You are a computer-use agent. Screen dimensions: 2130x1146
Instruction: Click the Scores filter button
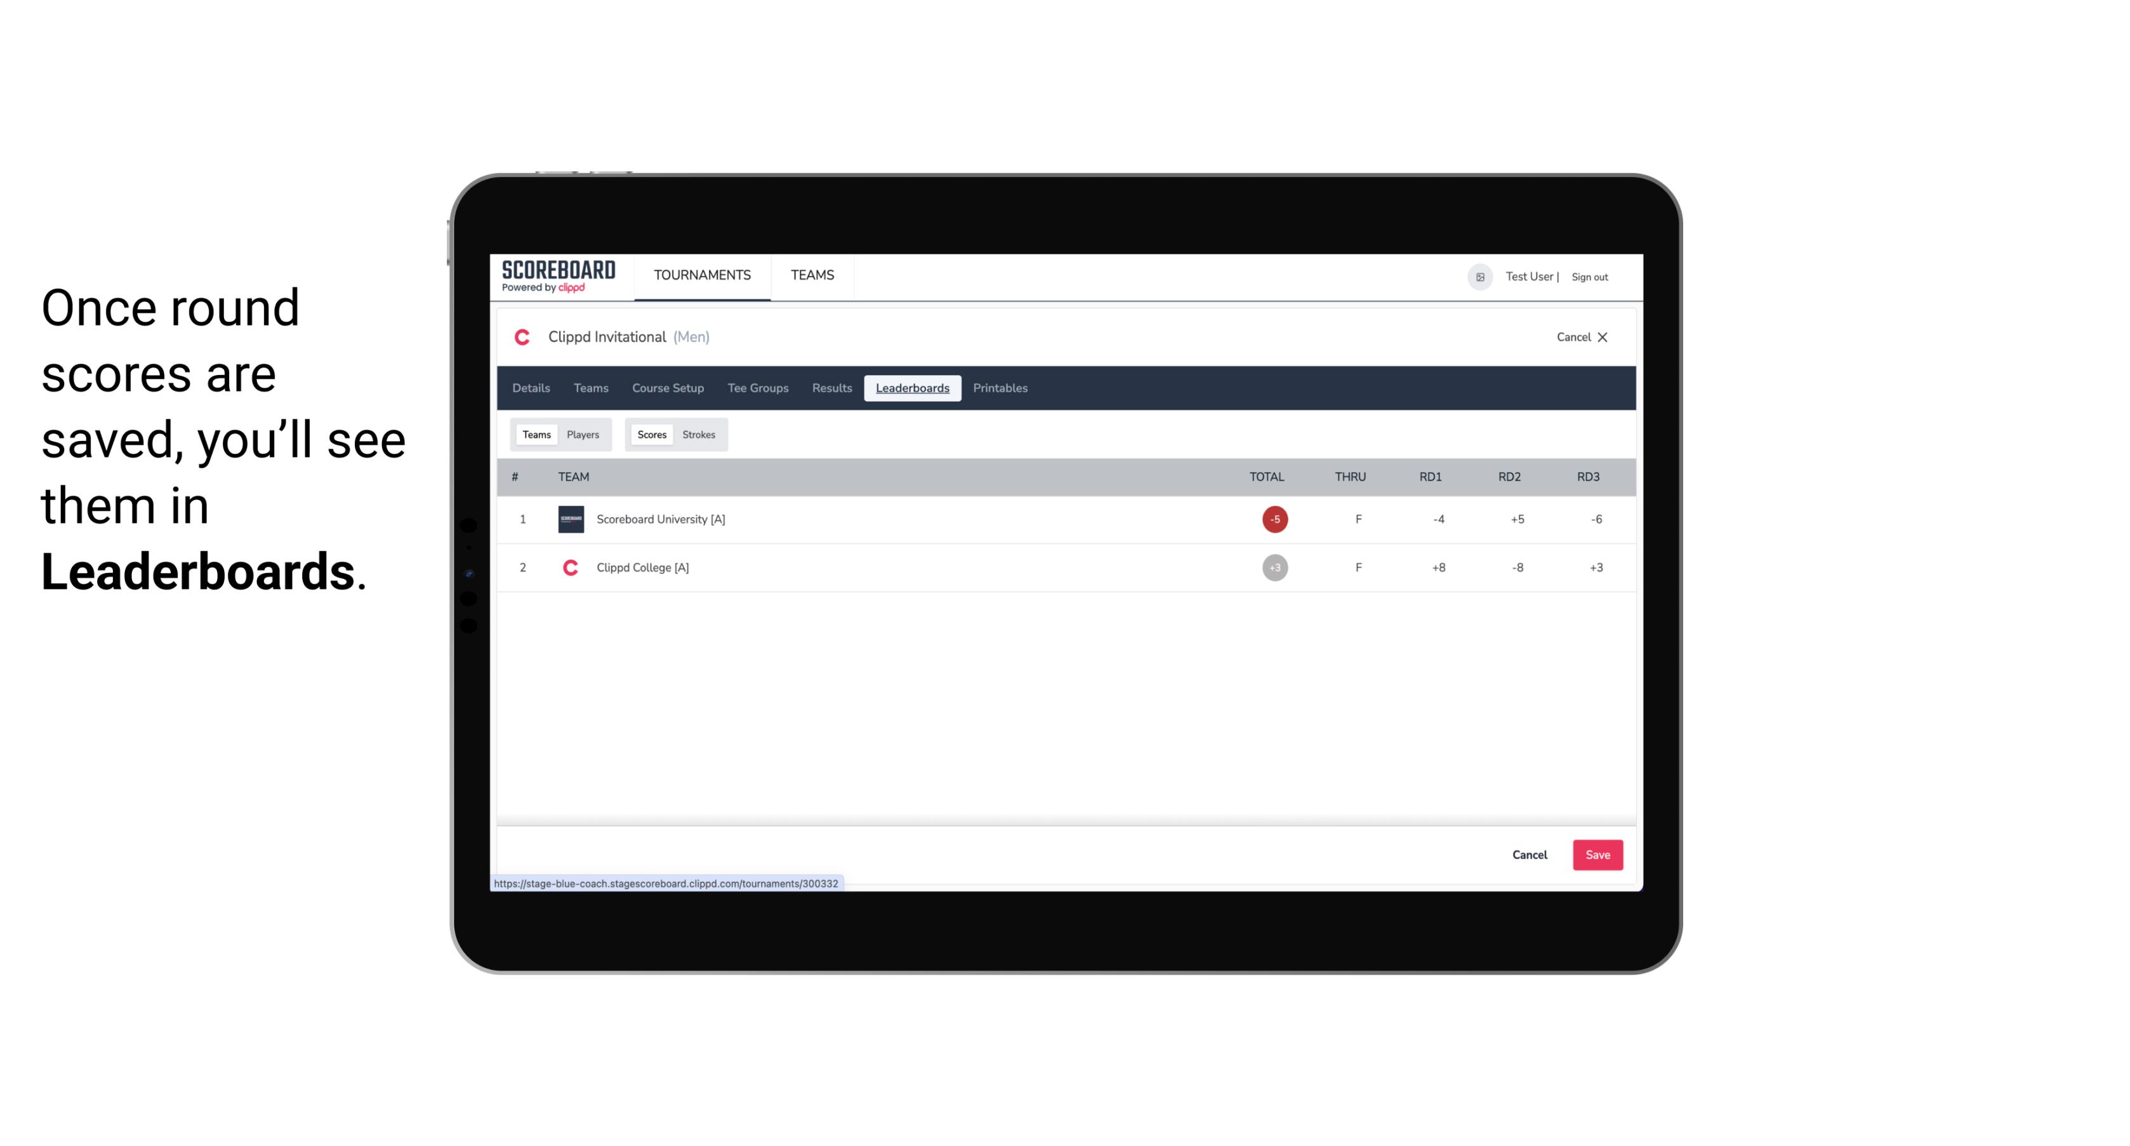coord(651,435)
